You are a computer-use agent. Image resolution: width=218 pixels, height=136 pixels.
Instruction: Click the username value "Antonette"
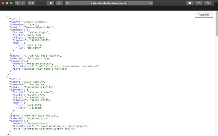click(x=37, y=85)
